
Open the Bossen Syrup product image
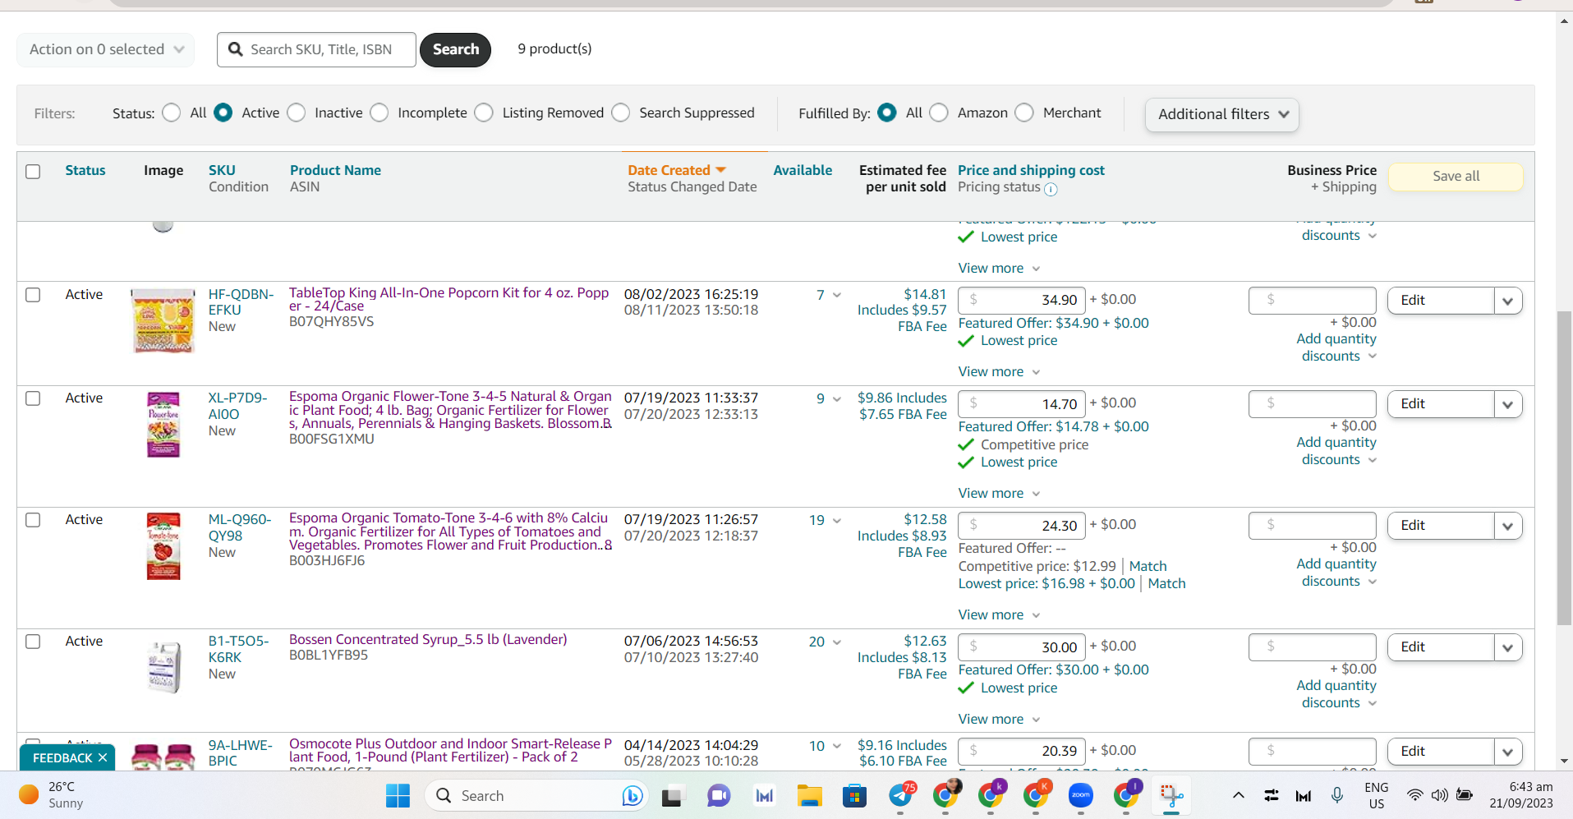[163, 667]
